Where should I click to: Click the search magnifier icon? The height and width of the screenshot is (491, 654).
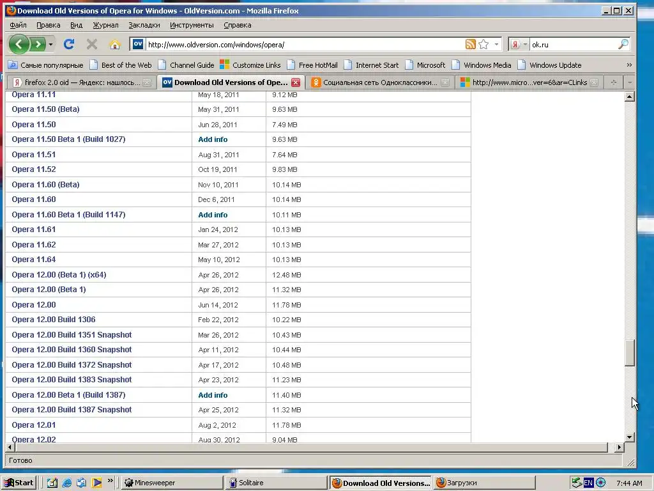click(x=623, y=44)
